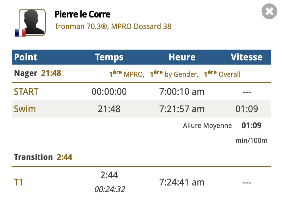Click the Heure column header
282x210 pixels.
pos(182,57)
